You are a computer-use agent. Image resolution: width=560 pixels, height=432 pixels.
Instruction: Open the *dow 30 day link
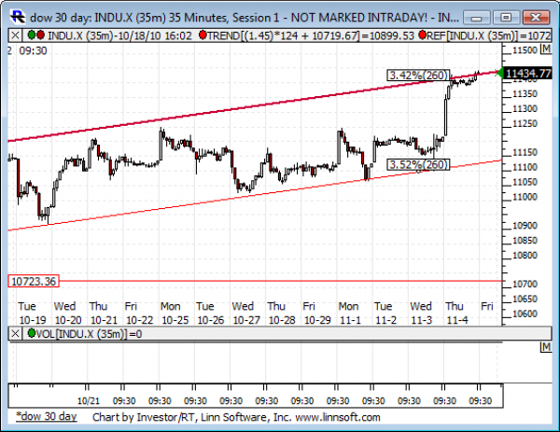pyautogui.click(x=47, y=417)
